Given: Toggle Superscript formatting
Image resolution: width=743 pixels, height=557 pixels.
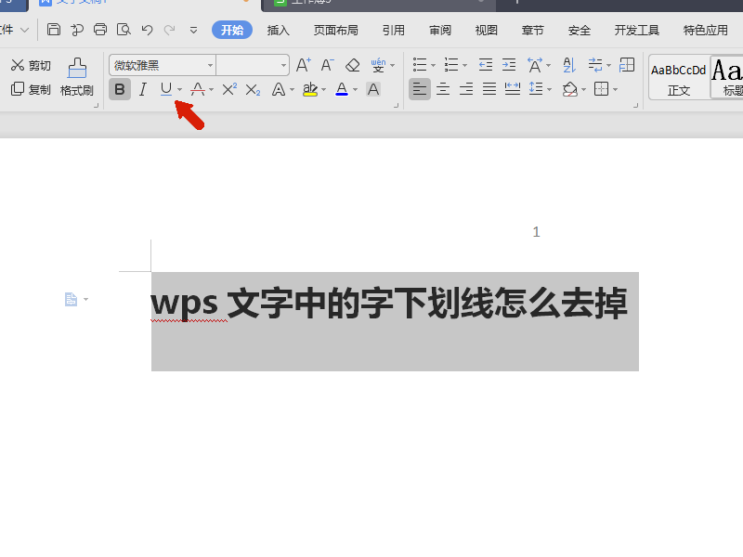Looking at the screenshot, I should point(229,89).
